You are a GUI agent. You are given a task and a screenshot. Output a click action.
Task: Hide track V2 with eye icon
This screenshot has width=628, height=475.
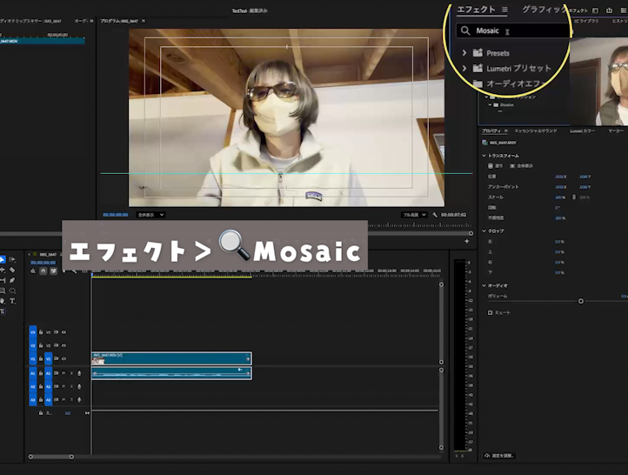point(63,345)
